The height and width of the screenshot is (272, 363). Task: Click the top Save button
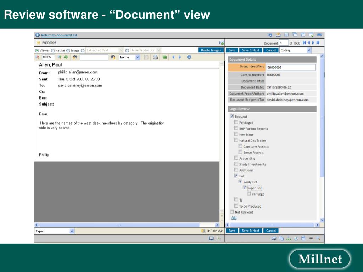[x=232, y=50]
